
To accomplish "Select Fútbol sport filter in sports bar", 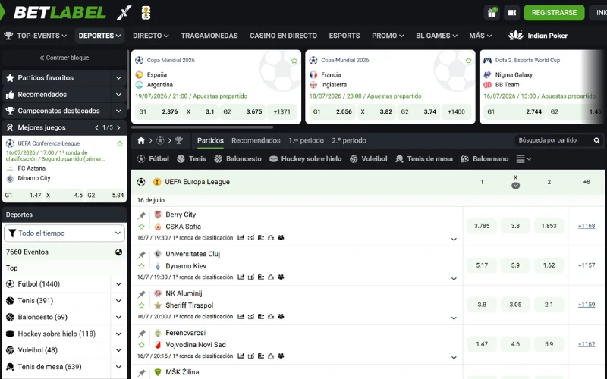I will [153, 159].
